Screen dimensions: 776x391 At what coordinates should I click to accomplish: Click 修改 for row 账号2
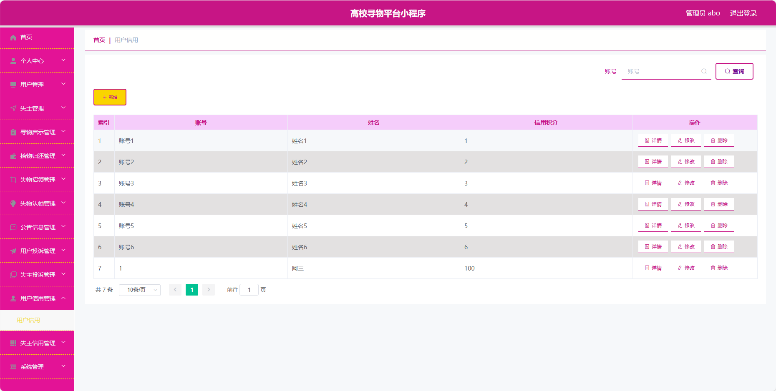click(x=686, y=162)
